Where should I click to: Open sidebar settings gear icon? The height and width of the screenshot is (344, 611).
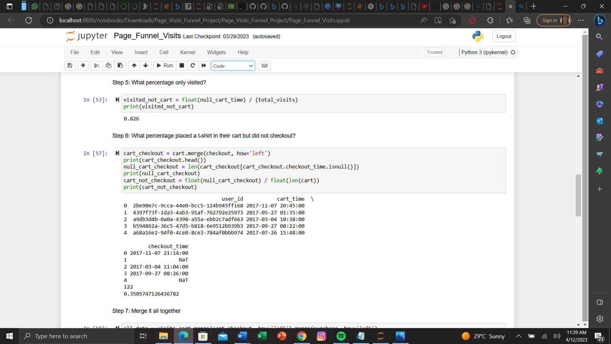point(599,319)
